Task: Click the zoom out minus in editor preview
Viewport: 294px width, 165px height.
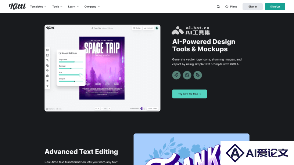Action: coord(102,109)
